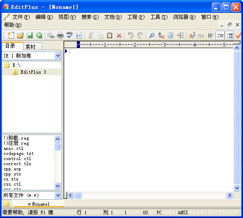
Task: Open Find in Files icon
Action: [x=170, y=35]
